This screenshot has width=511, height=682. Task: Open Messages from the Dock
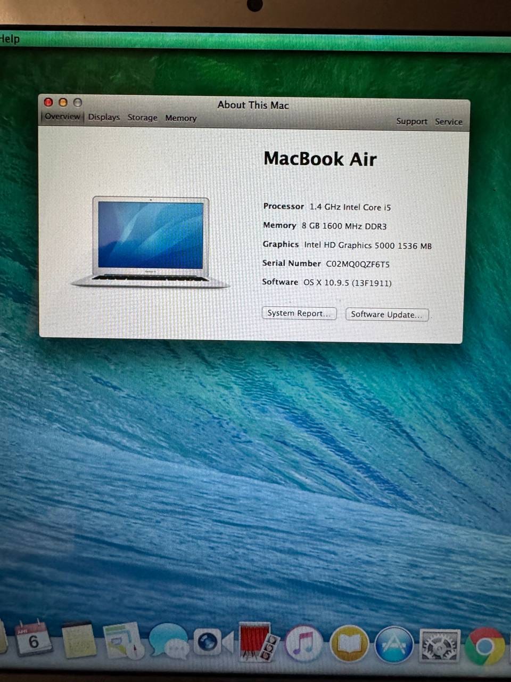pos(169,642)
